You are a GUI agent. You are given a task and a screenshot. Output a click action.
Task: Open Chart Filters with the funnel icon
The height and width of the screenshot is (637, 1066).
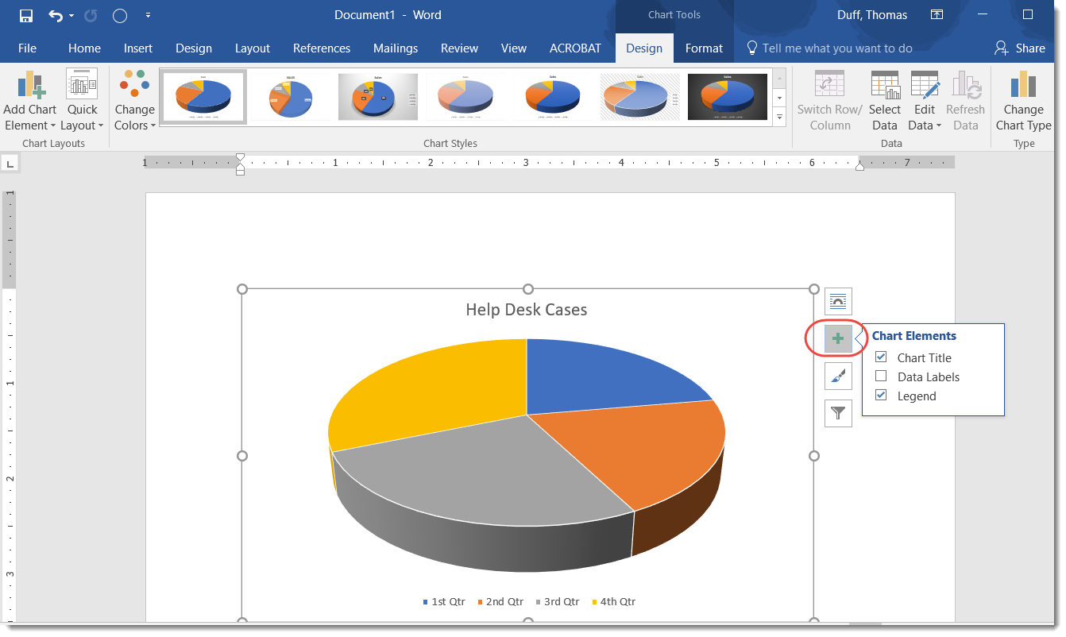[837, 412]
